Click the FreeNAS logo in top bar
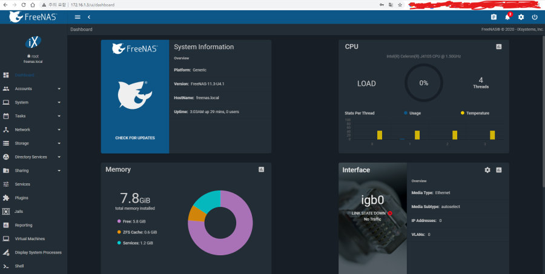The width and height of the screenshot is (545, 274). click(33, 17)
